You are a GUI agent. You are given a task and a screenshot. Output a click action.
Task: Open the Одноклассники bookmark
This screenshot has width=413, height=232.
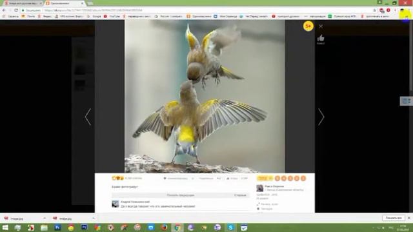[199, 16]
